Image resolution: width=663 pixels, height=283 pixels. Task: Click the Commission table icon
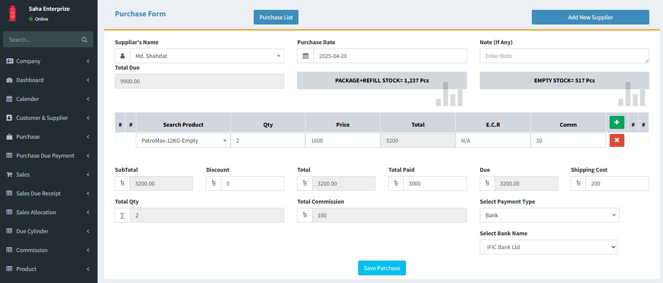point(9,250)
